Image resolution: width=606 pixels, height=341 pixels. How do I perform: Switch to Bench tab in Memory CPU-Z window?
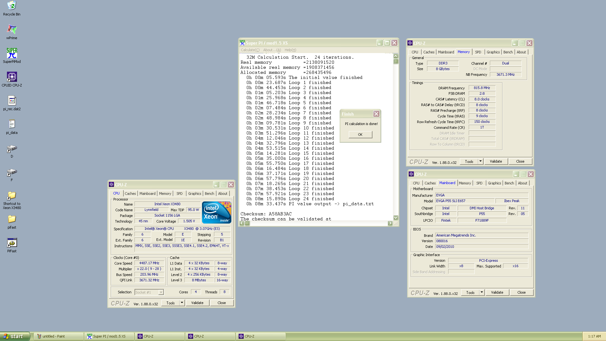pos(508,52)
